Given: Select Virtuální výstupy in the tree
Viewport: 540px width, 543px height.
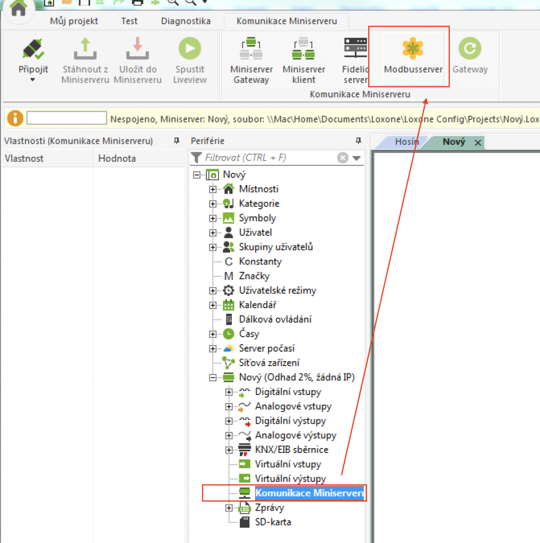Looking at the screenshot, I should point(290,479).
